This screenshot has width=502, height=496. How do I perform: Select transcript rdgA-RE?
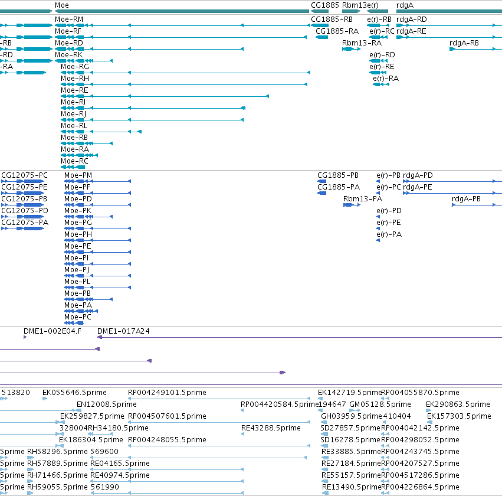[x=411, y=31]
